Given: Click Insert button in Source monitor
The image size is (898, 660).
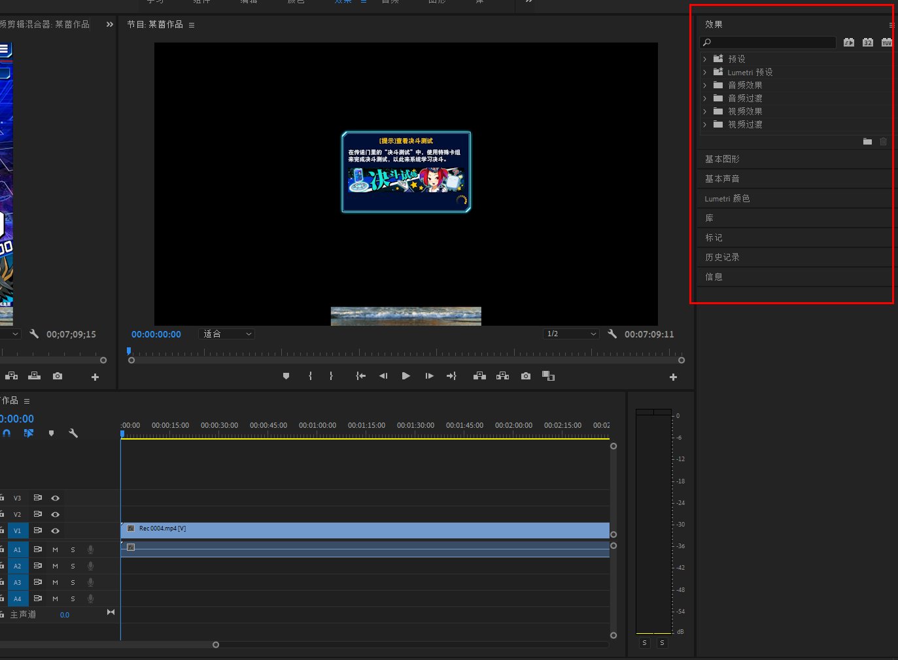Looking at the screenshot, I should (x=11, y=376).
